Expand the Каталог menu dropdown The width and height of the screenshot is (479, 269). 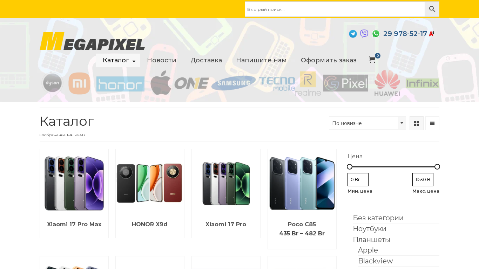118,60
